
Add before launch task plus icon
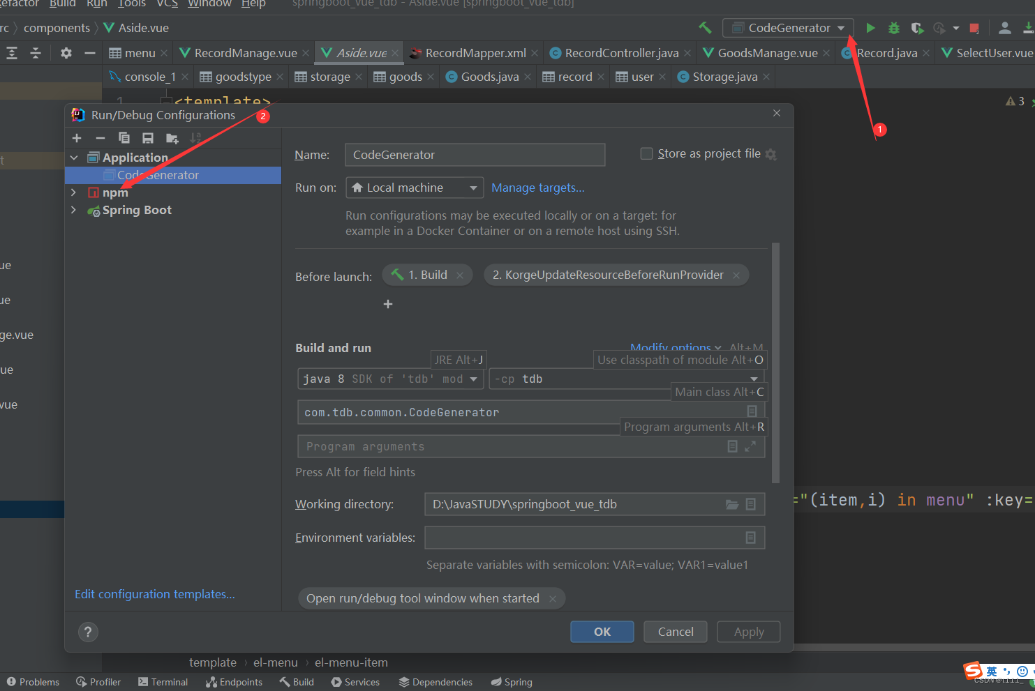(388, 304)
